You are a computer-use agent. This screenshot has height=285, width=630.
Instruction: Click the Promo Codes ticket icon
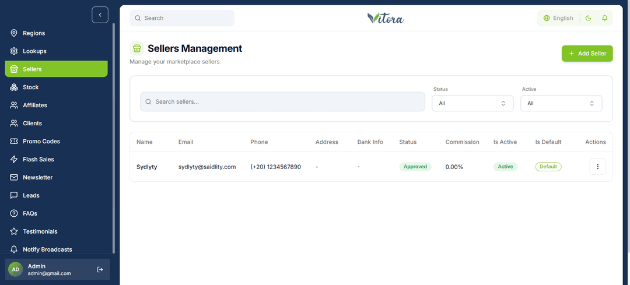pos(14,141)
